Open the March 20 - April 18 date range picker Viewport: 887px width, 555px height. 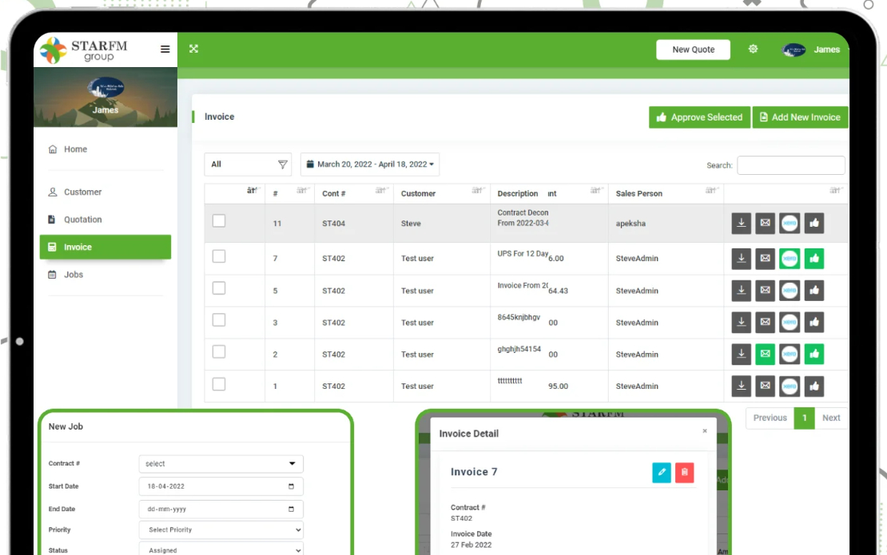[x=370, y=165]
